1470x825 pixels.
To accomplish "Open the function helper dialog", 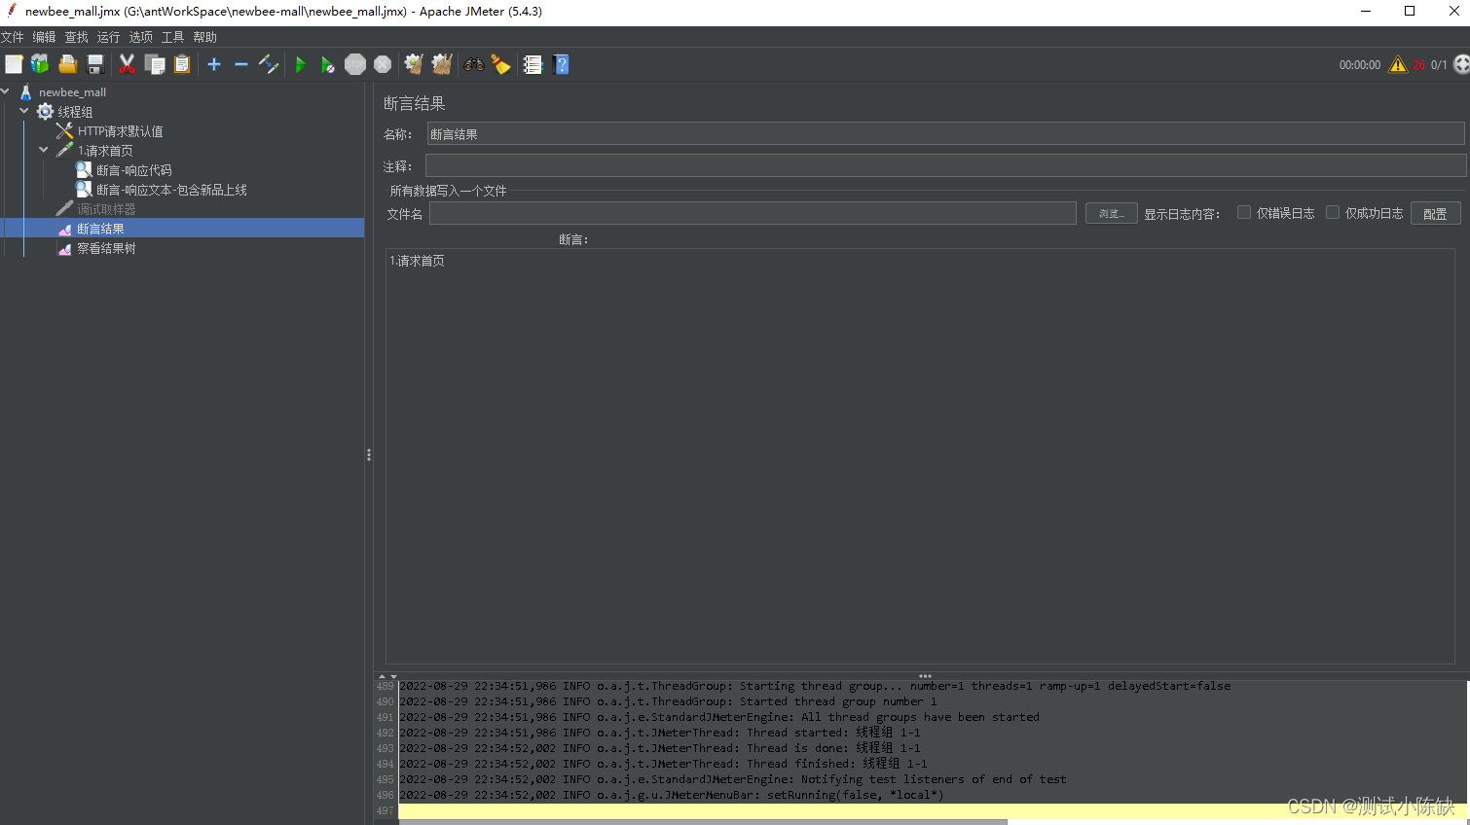I will [533, 64].
